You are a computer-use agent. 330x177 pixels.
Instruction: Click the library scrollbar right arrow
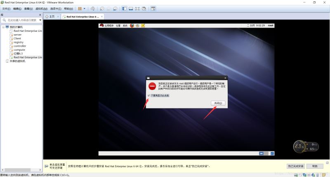pos(40,170)
